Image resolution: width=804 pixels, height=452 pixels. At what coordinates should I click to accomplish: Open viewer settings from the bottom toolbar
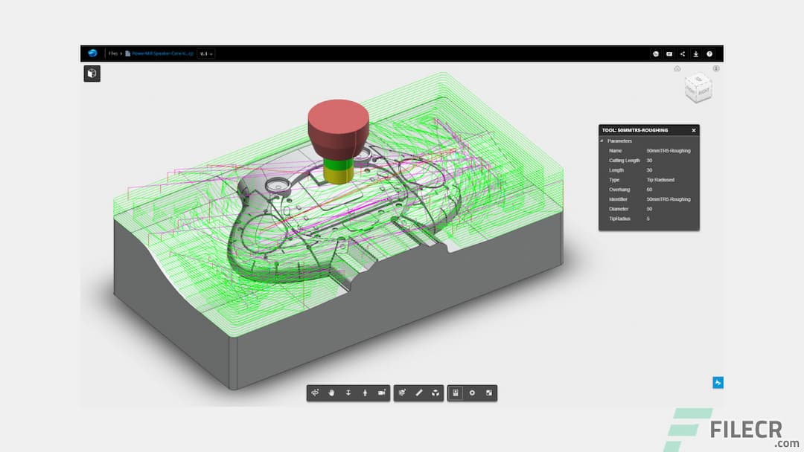click(473, 393)
